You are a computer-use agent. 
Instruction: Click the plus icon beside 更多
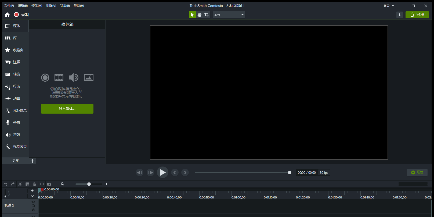[x=32, y=161]
